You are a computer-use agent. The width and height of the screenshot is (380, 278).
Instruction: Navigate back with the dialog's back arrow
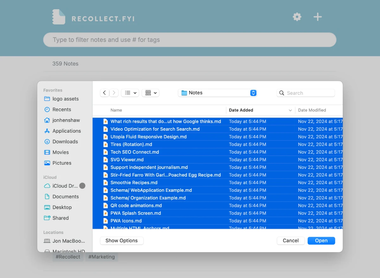point(104,93)
